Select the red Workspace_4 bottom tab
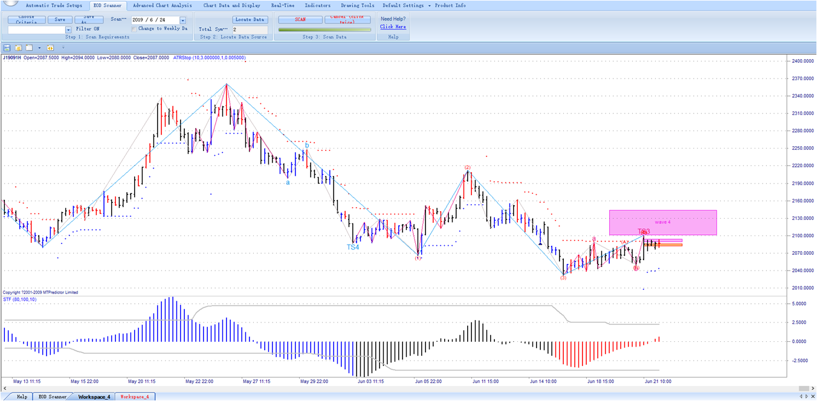 point(135,397)
